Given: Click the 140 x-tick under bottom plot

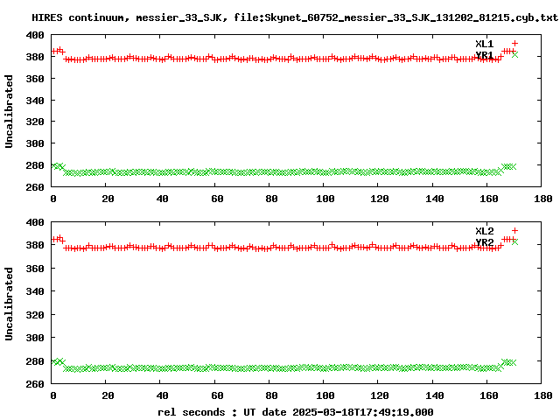Looking at the screenshot, I should click(434, 395).
